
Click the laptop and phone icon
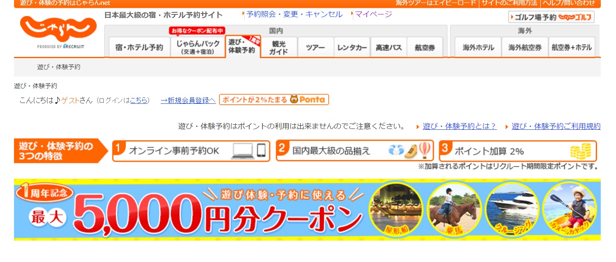249,151
